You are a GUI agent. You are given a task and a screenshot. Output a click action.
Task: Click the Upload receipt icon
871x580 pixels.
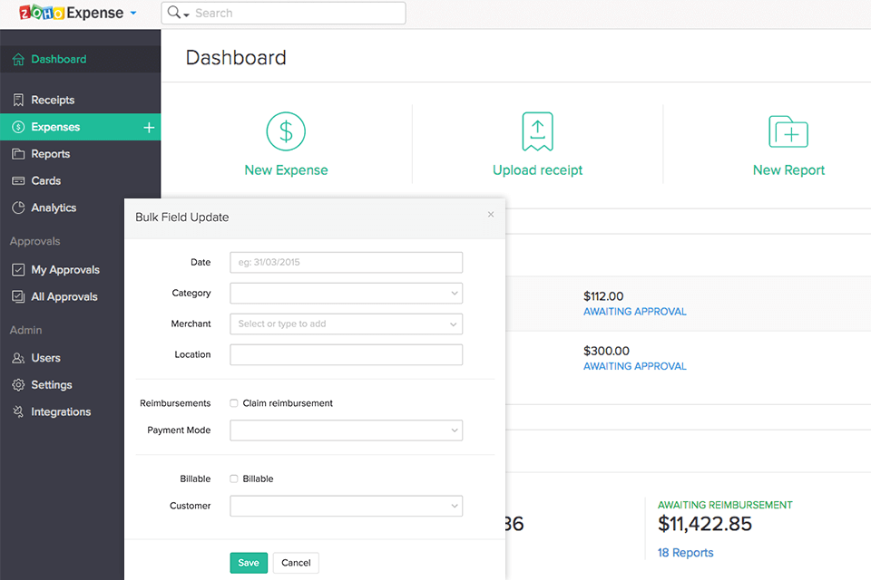538,131
